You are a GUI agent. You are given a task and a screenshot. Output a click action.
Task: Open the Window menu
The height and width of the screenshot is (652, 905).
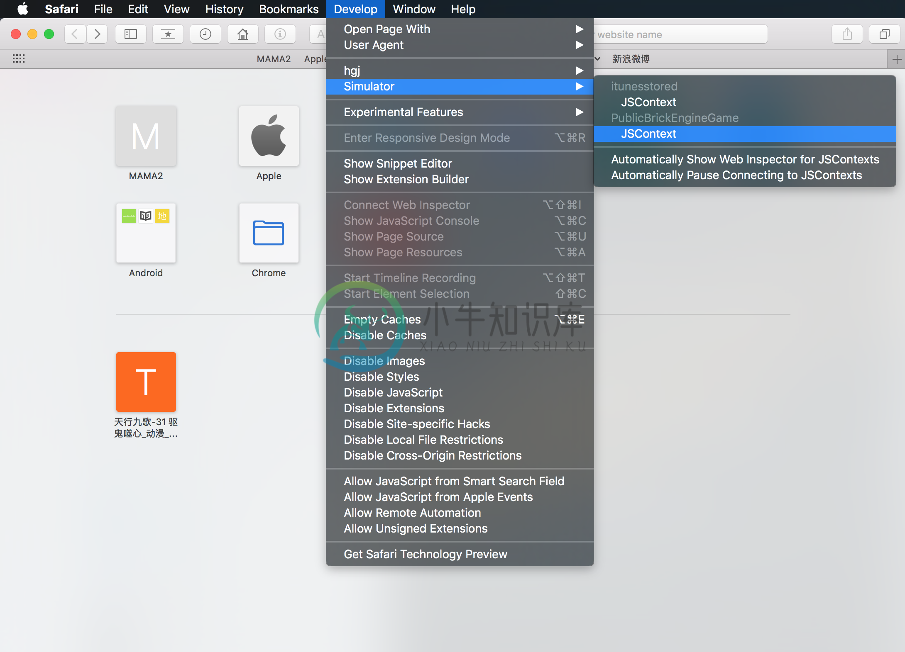[x=414, y=9]
